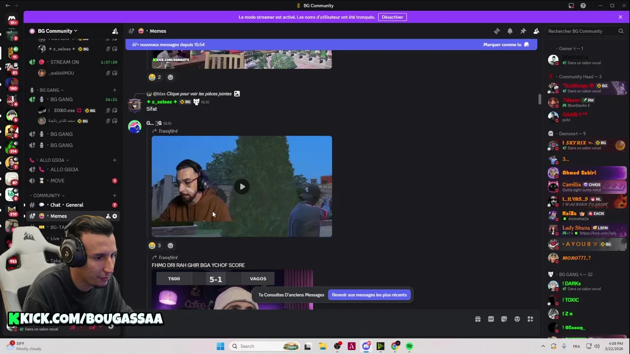Open the GIF picker icon
The image size is (630, 354).
[491, 319]
